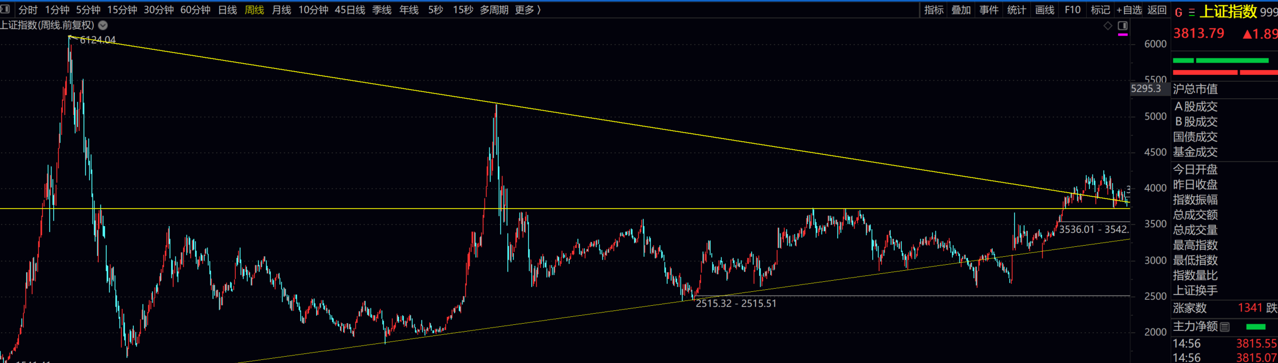Click the 3813.79 current index value
1278x363 pixels.
click(1199, 33)
